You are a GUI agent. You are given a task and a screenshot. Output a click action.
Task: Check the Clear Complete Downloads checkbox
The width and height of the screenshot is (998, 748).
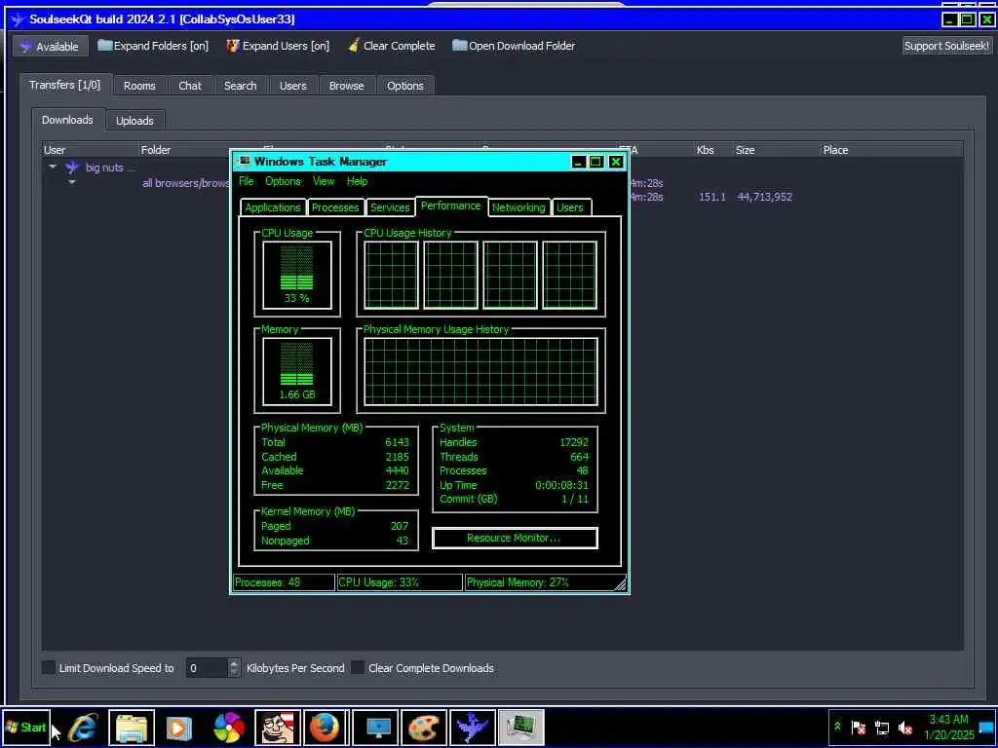pyautogui.click(x=358, y=667)
